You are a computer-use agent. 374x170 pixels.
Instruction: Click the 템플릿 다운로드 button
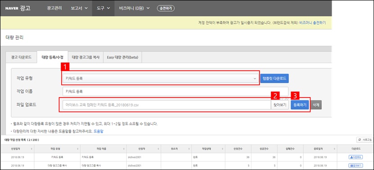click(x=274, y=78)
